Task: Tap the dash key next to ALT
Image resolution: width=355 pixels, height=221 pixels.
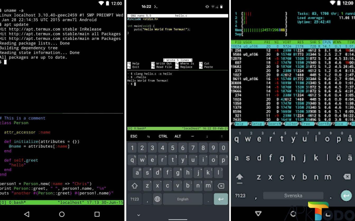Action: 192,136
